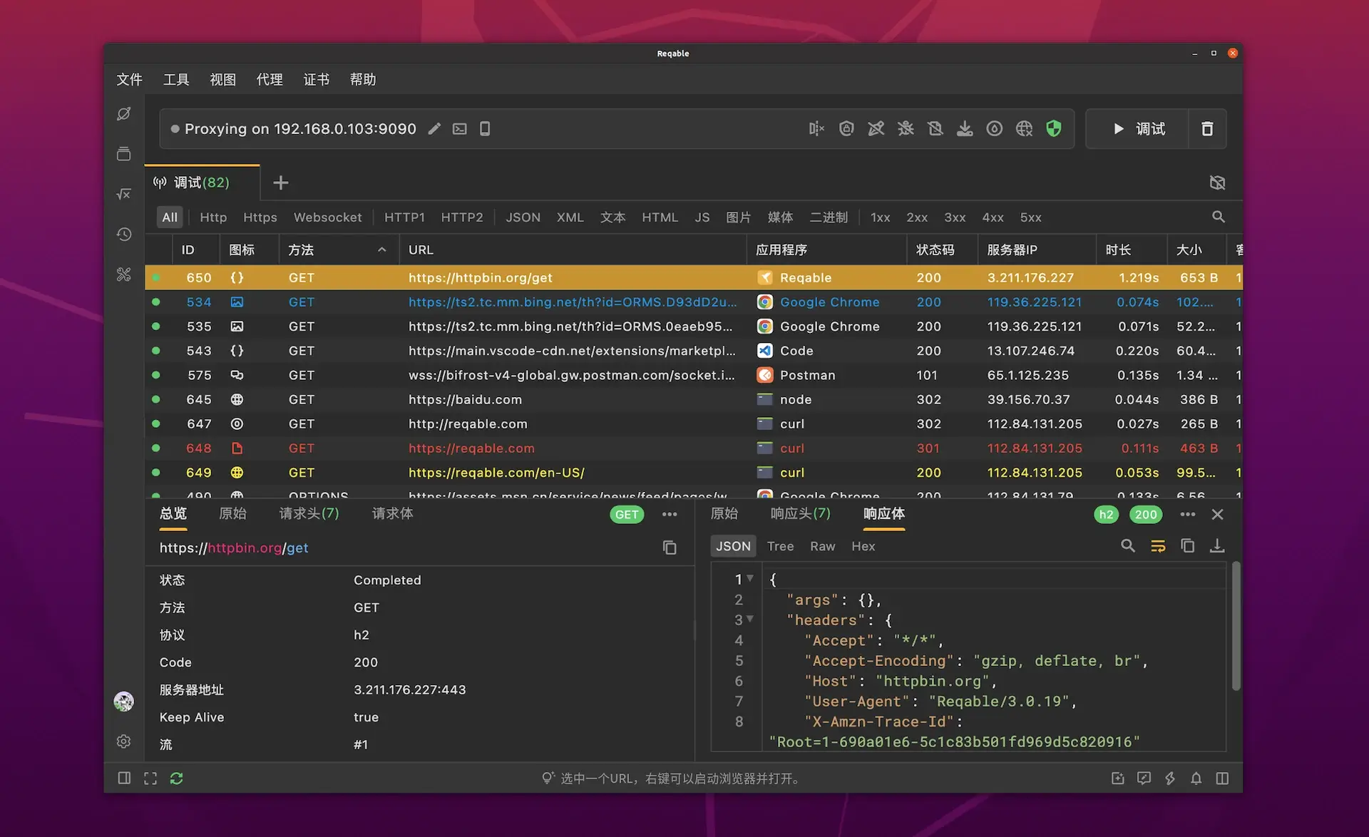The height and width of the screenshot is (837, 1369).
Task: Open search in the traffic list (magnifier icon)
Action: pos(1218,217)
